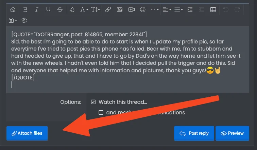Click the [QUOTE="TxOTRRanger... line of text
The width and height of the screenshot is (257, 150).
79,35
